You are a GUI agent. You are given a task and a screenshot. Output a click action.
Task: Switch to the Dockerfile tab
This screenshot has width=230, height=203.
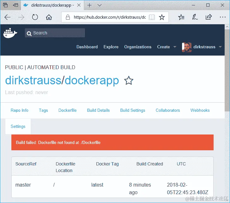point(68,110)
